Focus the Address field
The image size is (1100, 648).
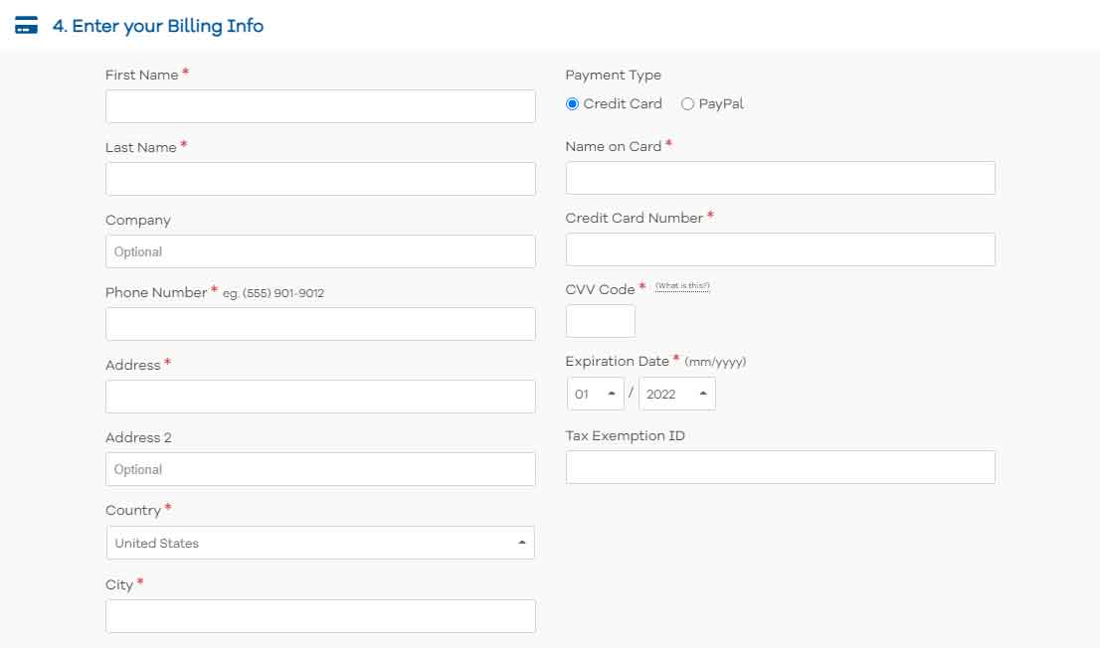[x=319, y=397]
